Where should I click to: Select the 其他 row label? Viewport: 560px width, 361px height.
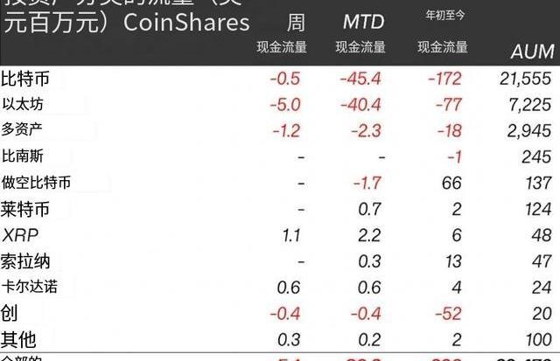click(x=19, y=338)
